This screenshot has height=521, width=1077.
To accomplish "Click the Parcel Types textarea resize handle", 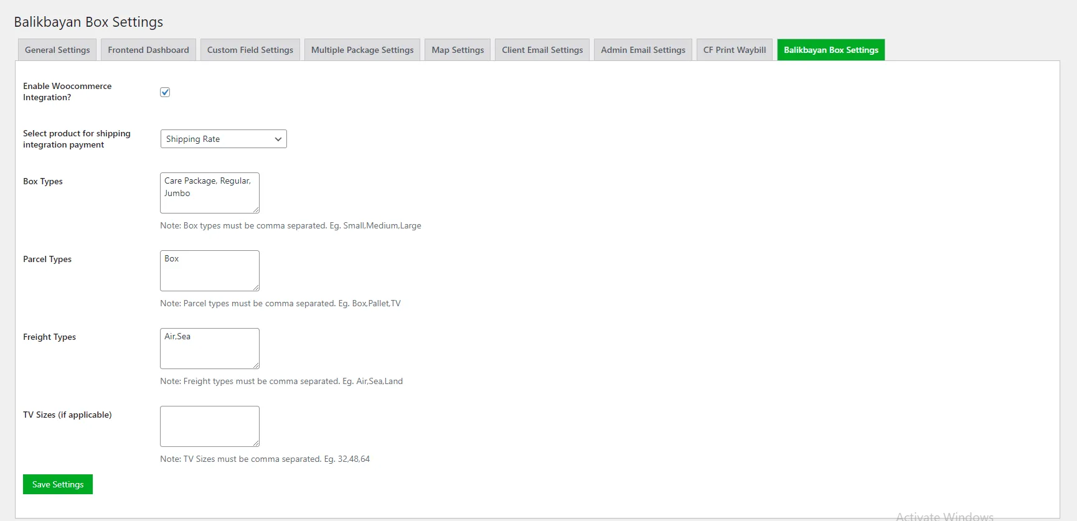I will (256, 288).
